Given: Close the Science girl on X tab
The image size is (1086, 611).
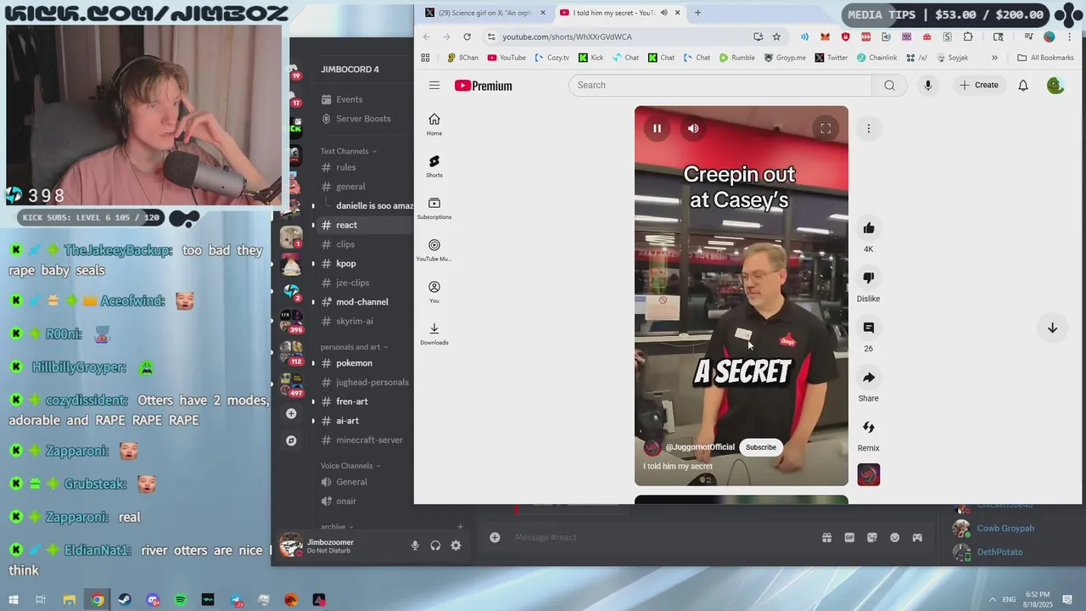Looking at the screenshot, I should (x=543, y=13).
